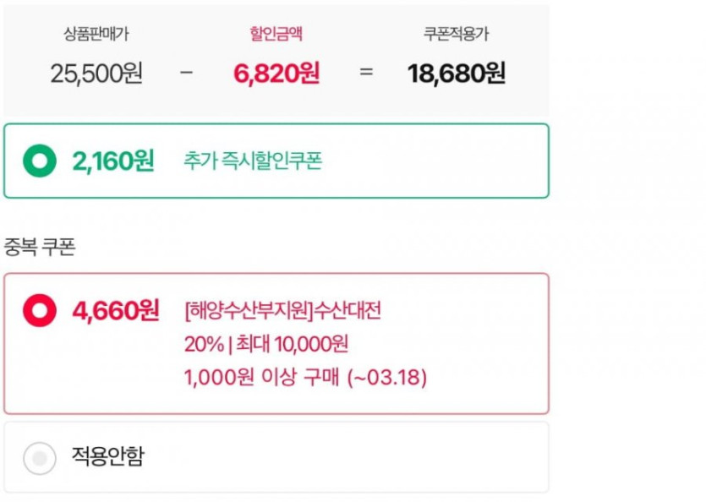
Task: Click the minus sign in price summary
Action: [x=187, y=73]
